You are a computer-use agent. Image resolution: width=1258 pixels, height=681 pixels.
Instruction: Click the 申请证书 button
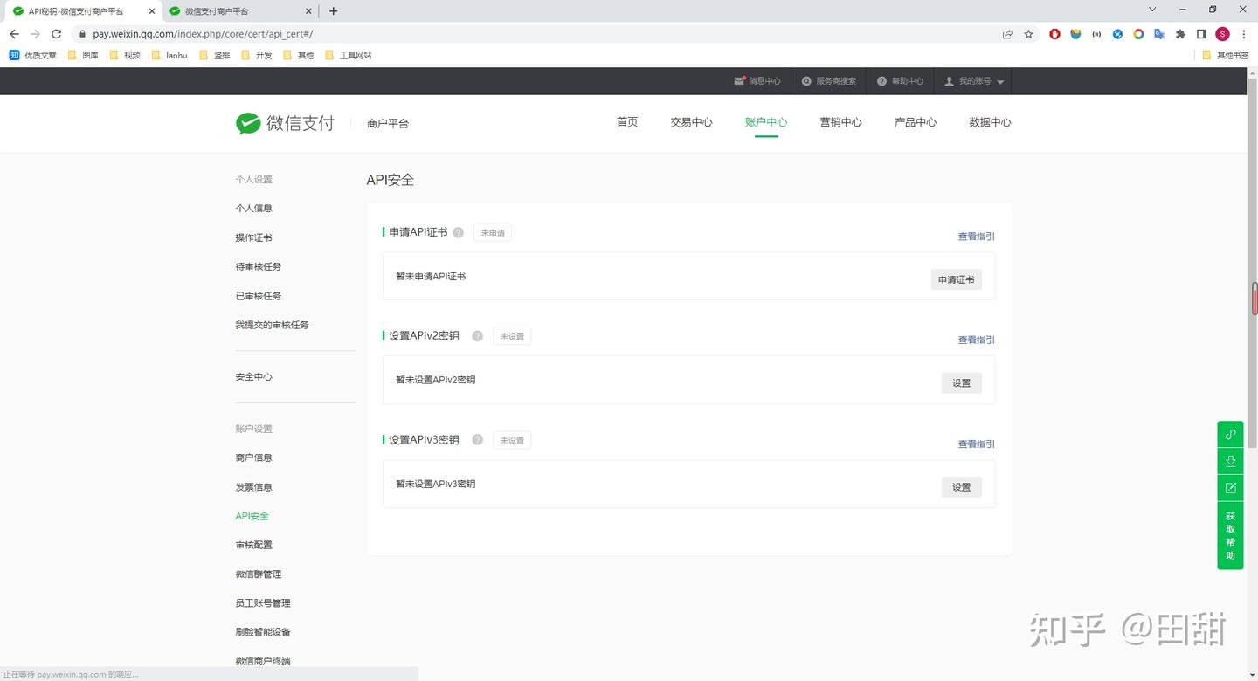956,279
